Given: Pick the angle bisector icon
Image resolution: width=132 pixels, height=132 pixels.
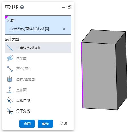Looking at the screenshot, I should 10,111.
